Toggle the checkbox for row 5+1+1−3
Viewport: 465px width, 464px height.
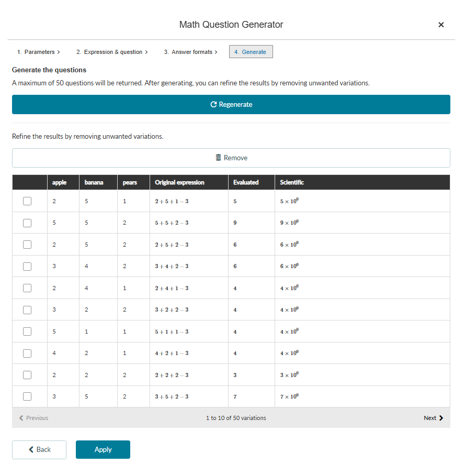(27, 332)
